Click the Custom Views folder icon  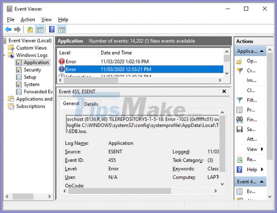tap(11, 48)
